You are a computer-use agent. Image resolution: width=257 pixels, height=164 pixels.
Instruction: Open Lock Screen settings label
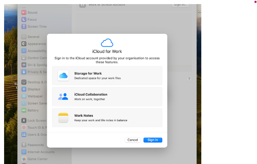click(x=37, y=120)
